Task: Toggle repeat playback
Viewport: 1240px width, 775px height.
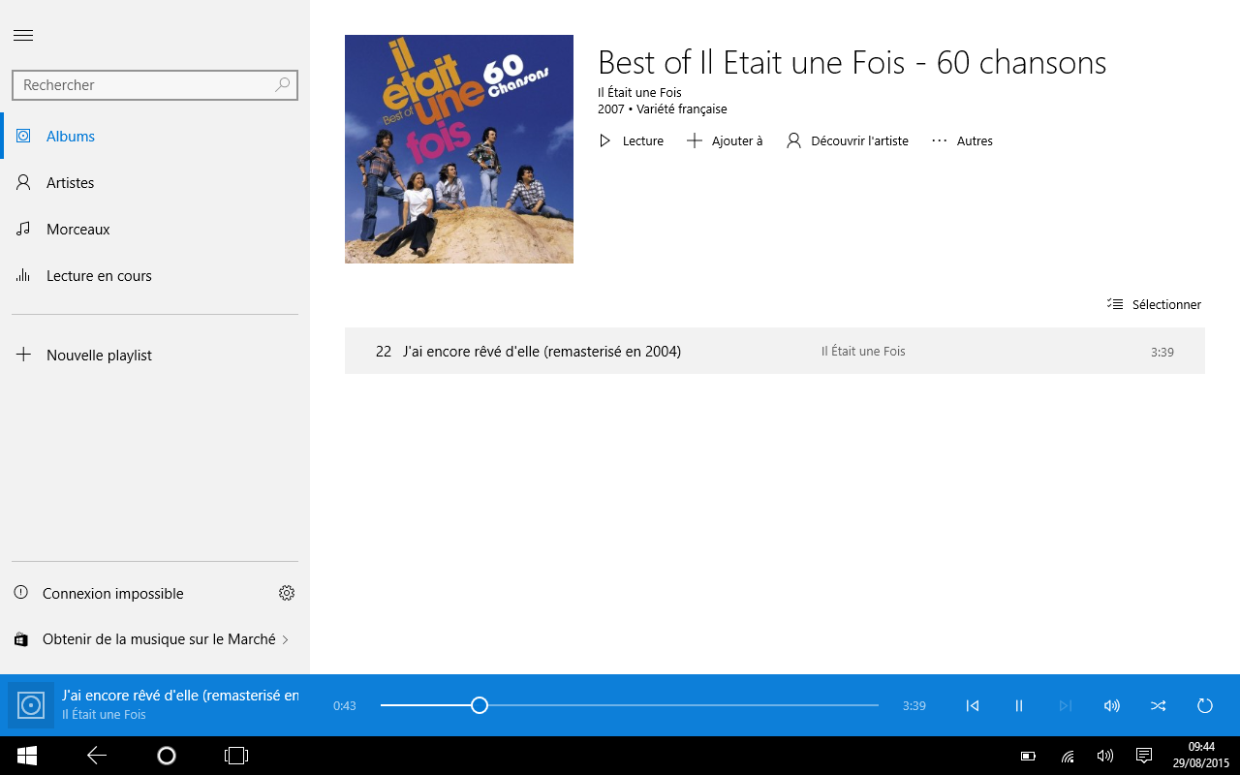Action: pos(1205,705)
